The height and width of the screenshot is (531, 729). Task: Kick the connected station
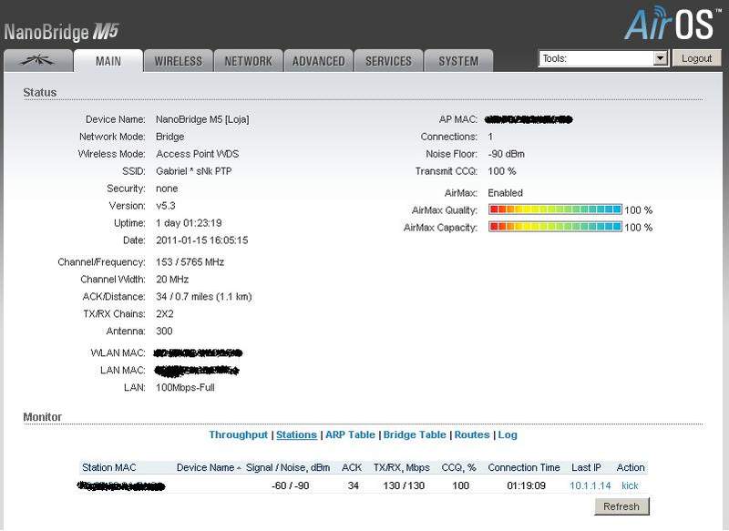coord(630,485)
